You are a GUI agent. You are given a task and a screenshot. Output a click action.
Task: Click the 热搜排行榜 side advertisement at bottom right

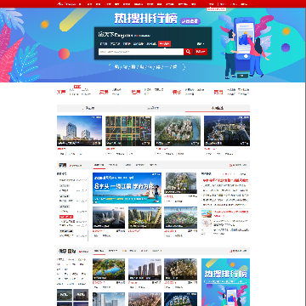pos(225,282)
